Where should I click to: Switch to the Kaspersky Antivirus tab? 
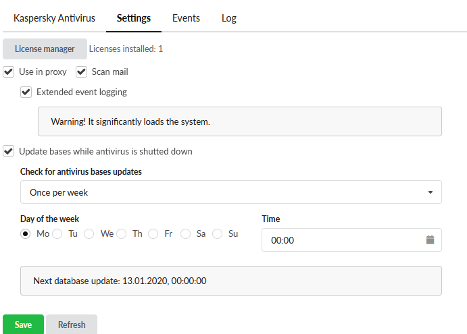[55, 18]
